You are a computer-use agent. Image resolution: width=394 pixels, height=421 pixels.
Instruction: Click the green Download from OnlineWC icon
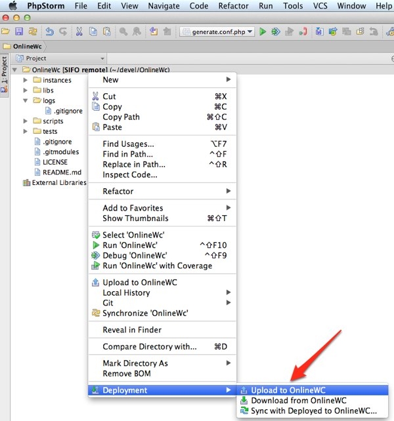point(244,400)
